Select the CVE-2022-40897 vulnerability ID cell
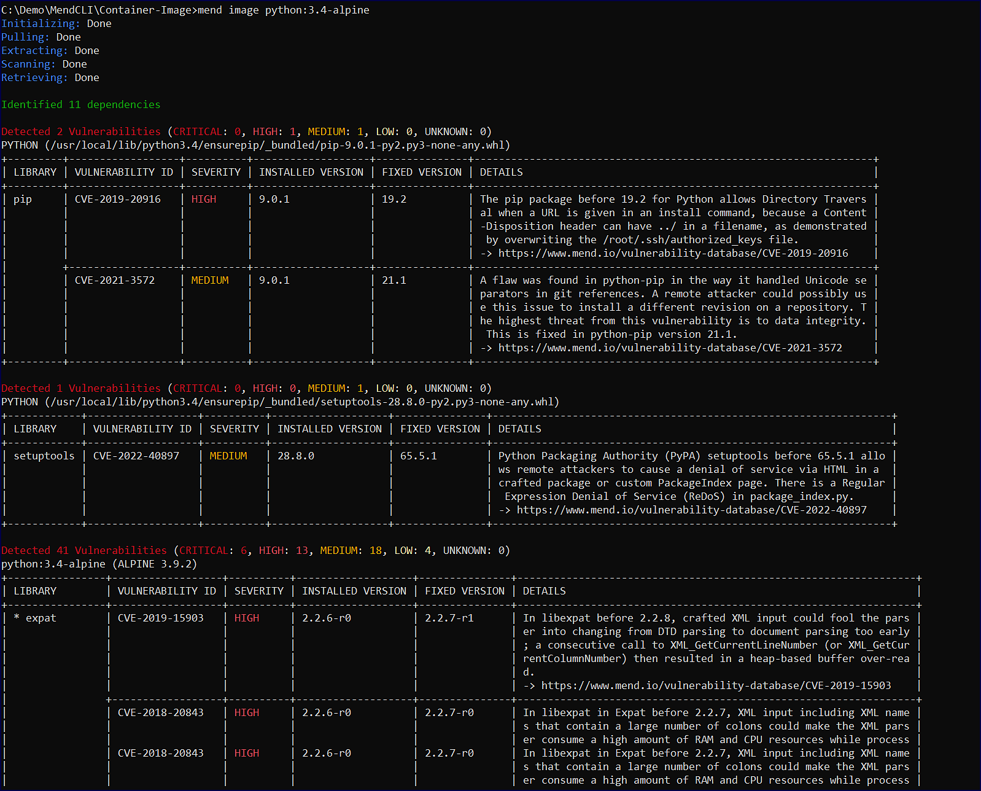 tap(136, 456)
